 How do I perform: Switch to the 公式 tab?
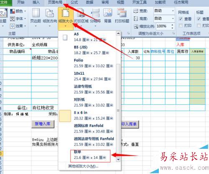point(74,3)
